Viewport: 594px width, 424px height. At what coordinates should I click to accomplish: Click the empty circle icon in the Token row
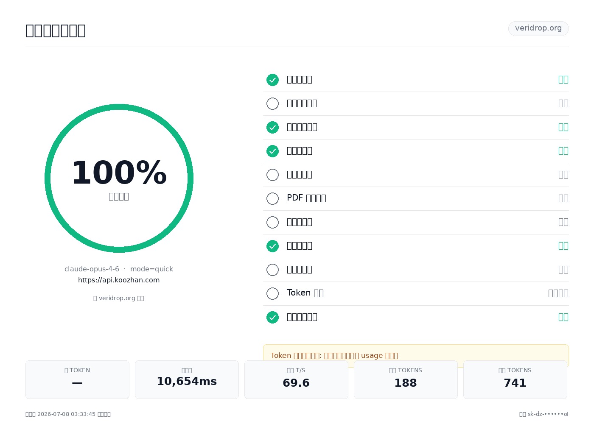[272, 293]
